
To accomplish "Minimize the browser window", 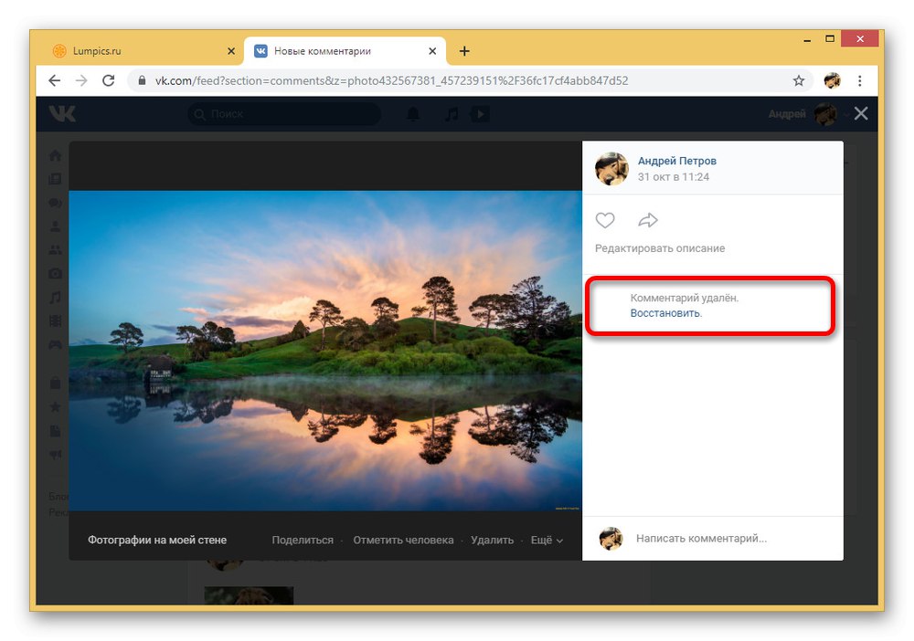I will 807,39.
